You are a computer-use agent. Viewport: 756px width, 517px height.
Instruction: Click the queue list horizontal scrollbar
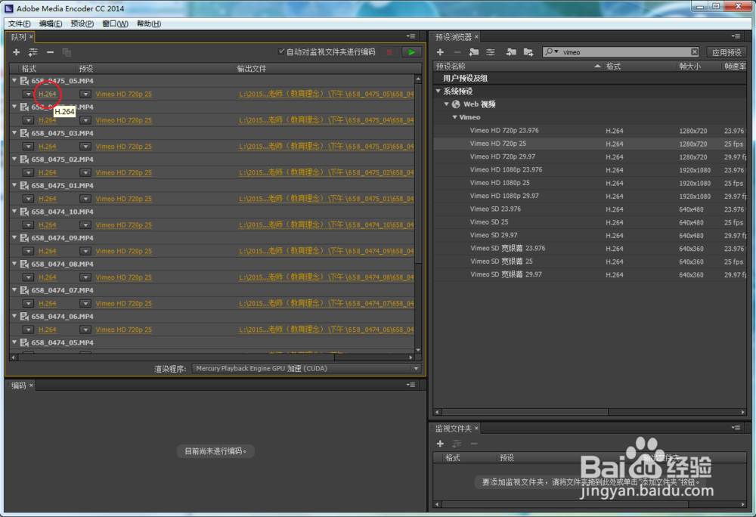pyautogui.click(x=176, y=357)
